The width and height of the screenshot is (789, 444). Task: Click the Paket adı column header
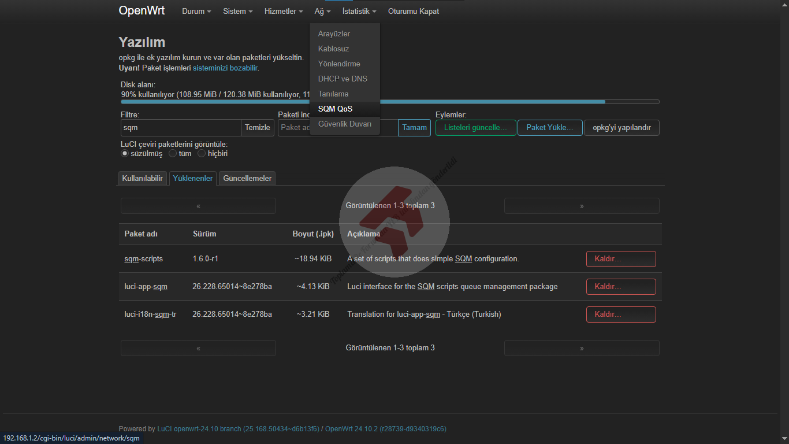coord(141,234)
